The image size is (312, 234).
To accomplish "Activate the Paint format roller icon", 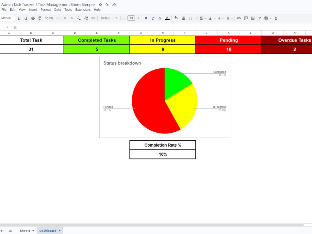I will coord(40,18).
